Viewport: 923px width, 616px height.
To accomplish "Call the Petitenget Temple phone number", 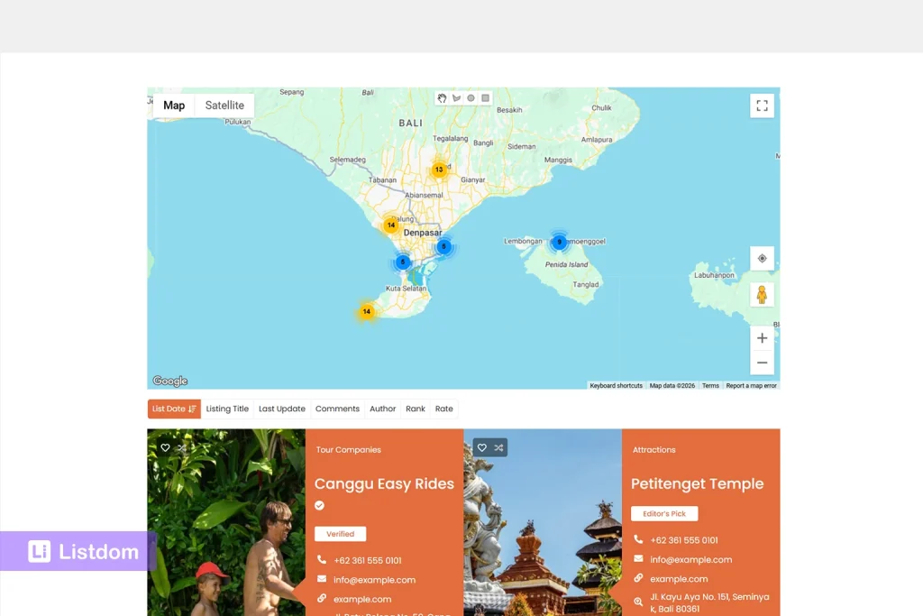I will [x=684, y=540].
